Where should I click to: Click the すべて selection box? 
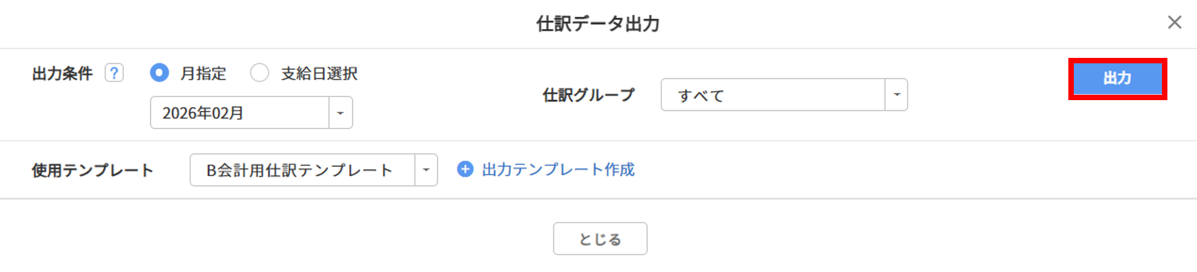pos(773,95)
